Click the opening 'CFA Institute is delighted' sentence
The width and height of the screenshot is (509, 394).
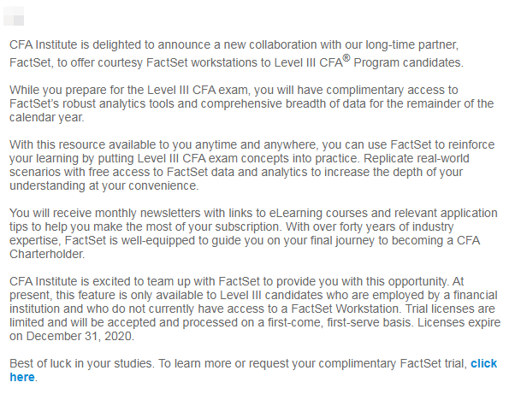coord(236,54)
